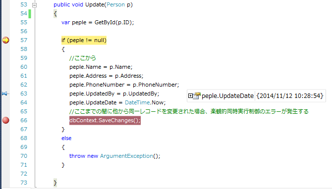Click the peple.UpdateDate label in the DataTip
The image size is (332, 189).
tap(227, 96)
